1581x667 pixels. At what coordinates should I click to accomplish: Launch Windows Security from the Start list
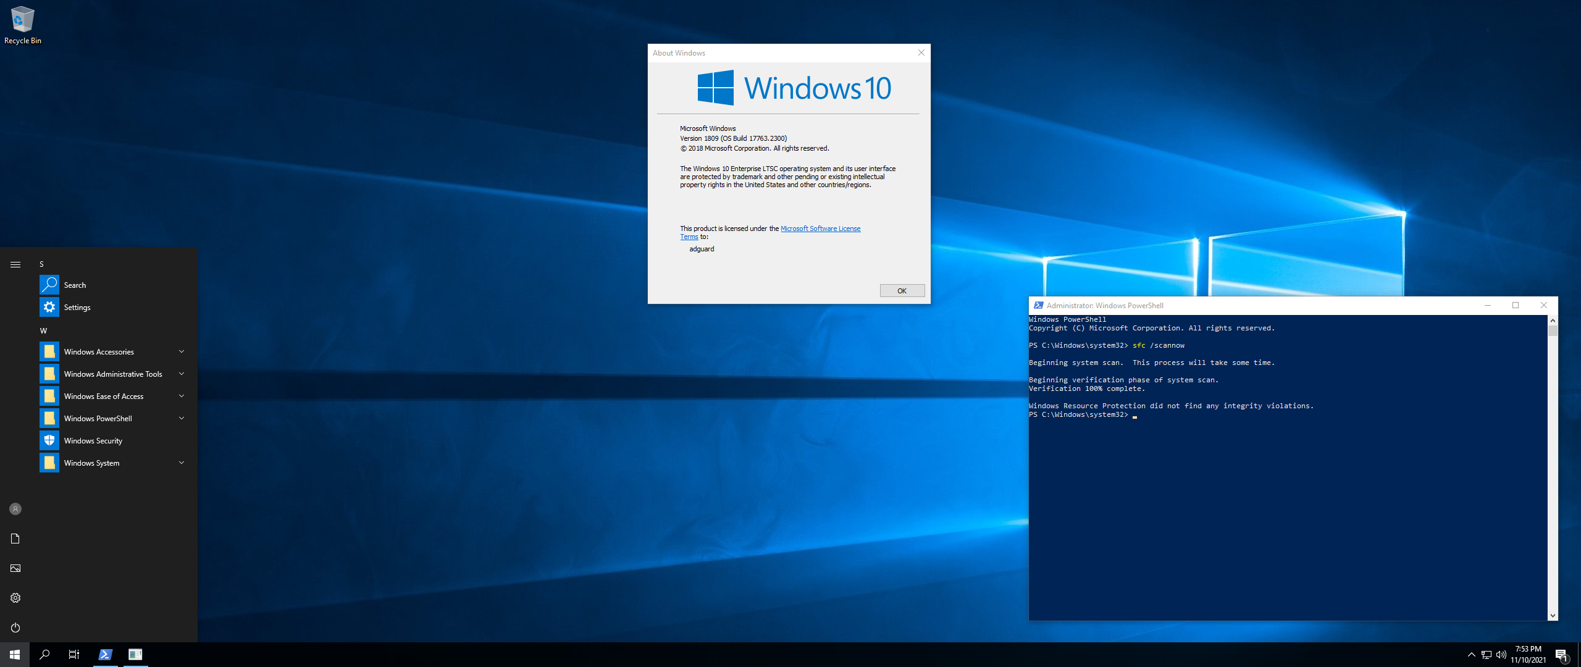114,440
